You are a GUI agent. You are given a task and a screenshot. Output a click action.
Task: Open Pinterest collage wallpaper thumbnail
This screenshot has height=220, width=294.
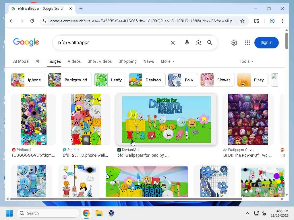tap(34, 119)
